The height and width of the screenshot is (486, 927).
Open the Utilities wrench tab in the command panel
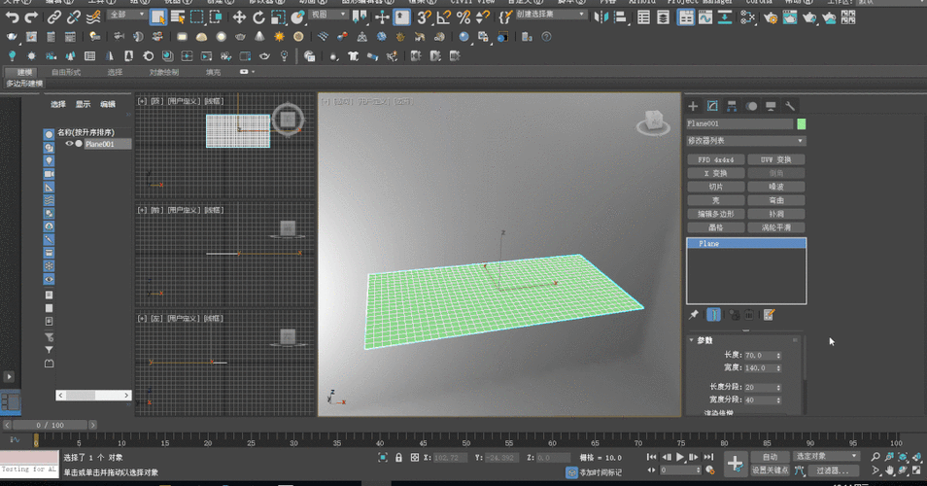coord(791,106)
